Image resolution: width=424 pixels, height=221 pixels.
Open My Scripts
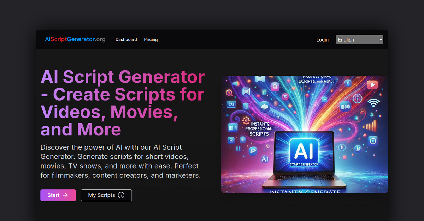102,195
